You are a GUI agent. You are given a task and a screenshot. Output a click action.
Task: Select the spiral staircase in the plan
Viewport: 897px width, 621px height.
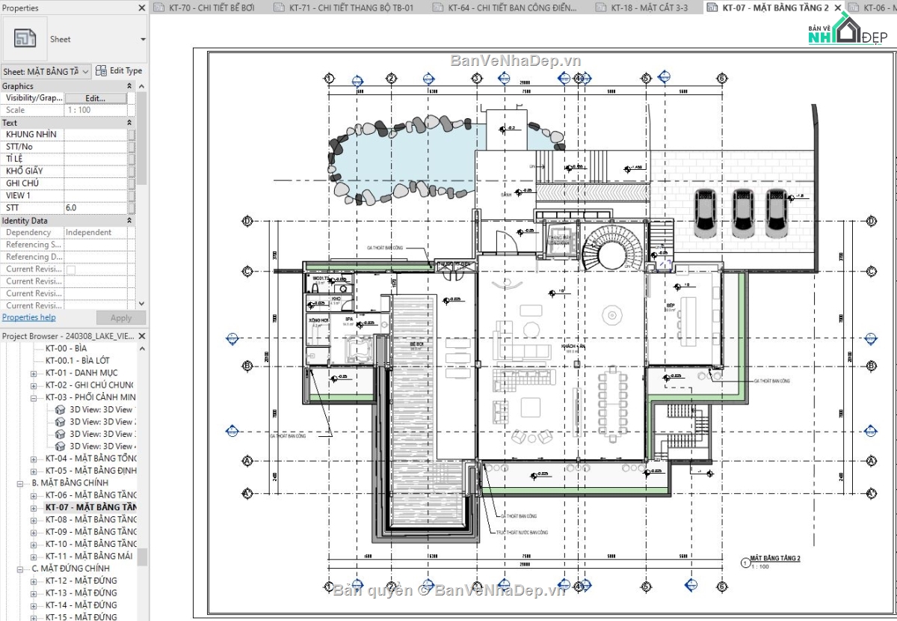(x=611, y=251)
